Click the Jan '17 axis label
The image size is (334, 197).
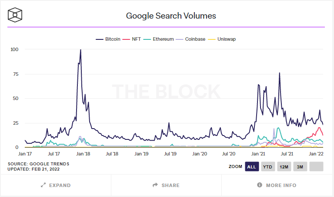pyautogui.click(x=25, y=154)
